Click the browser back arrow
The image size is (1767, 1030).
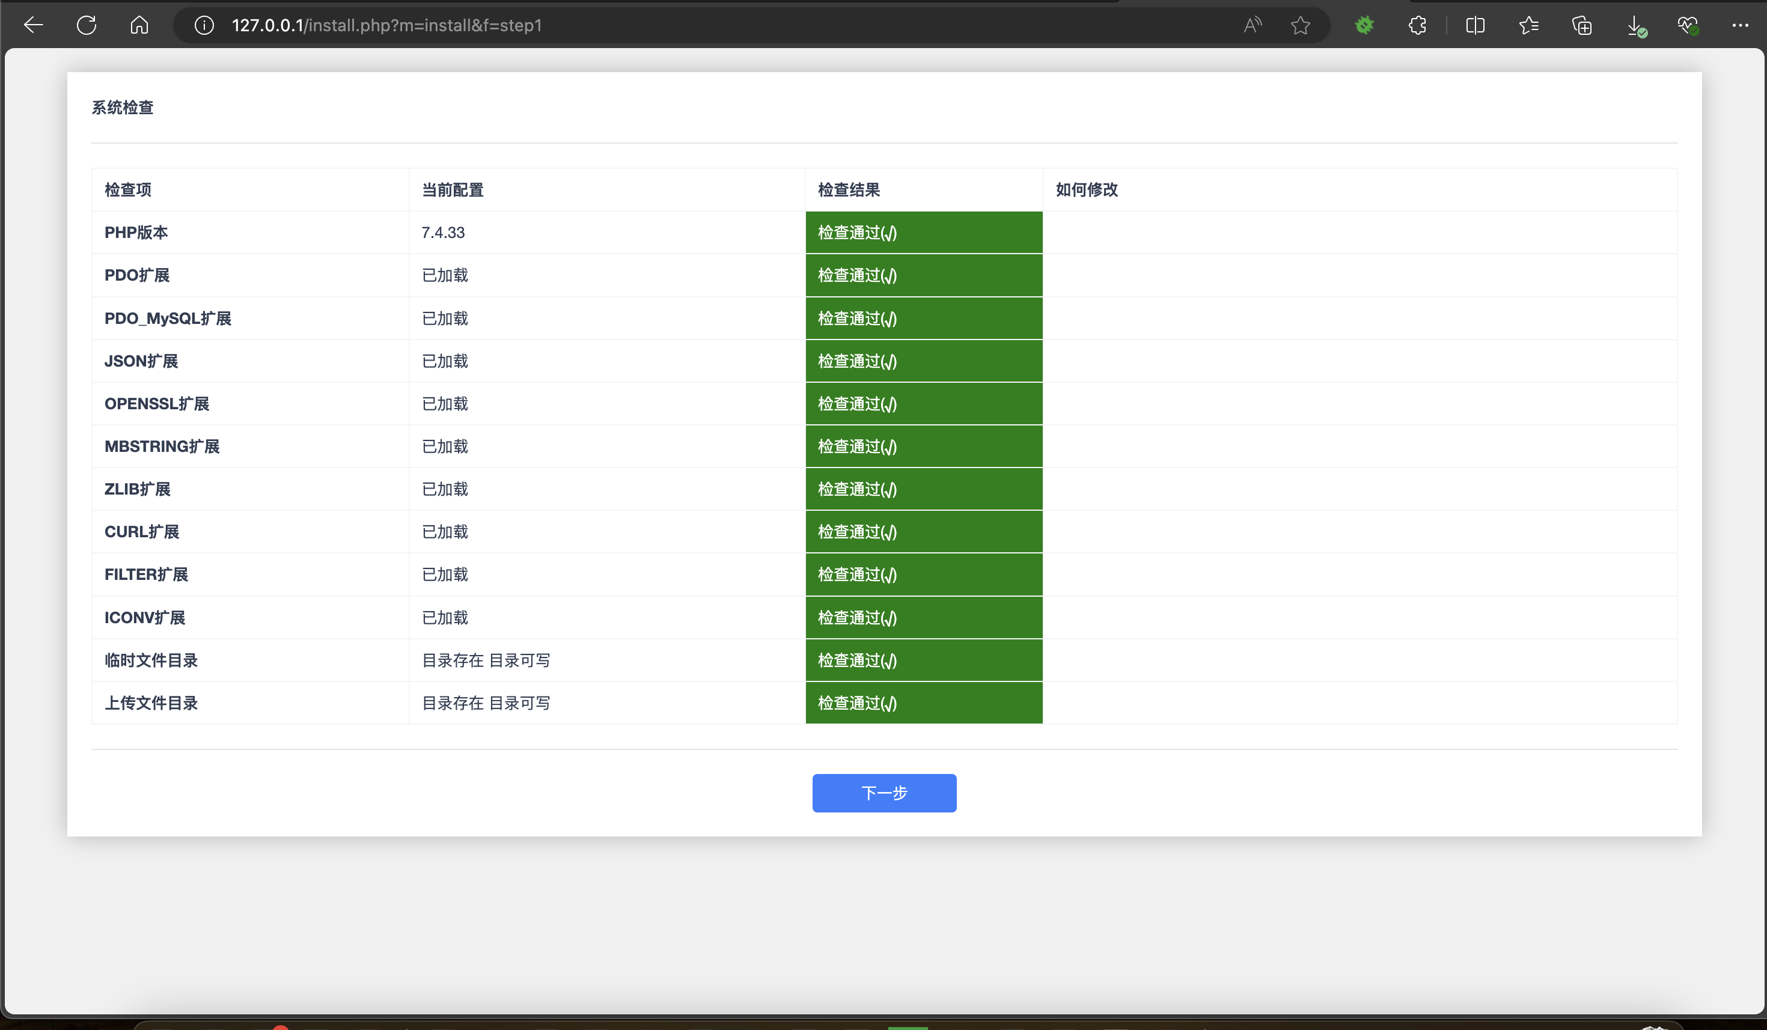33,26
